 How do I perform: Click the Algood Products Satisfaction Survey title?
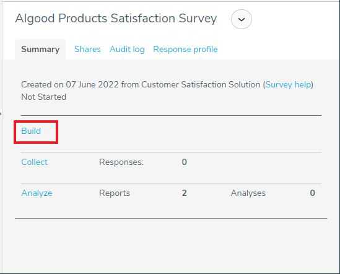tap(116, 19)
